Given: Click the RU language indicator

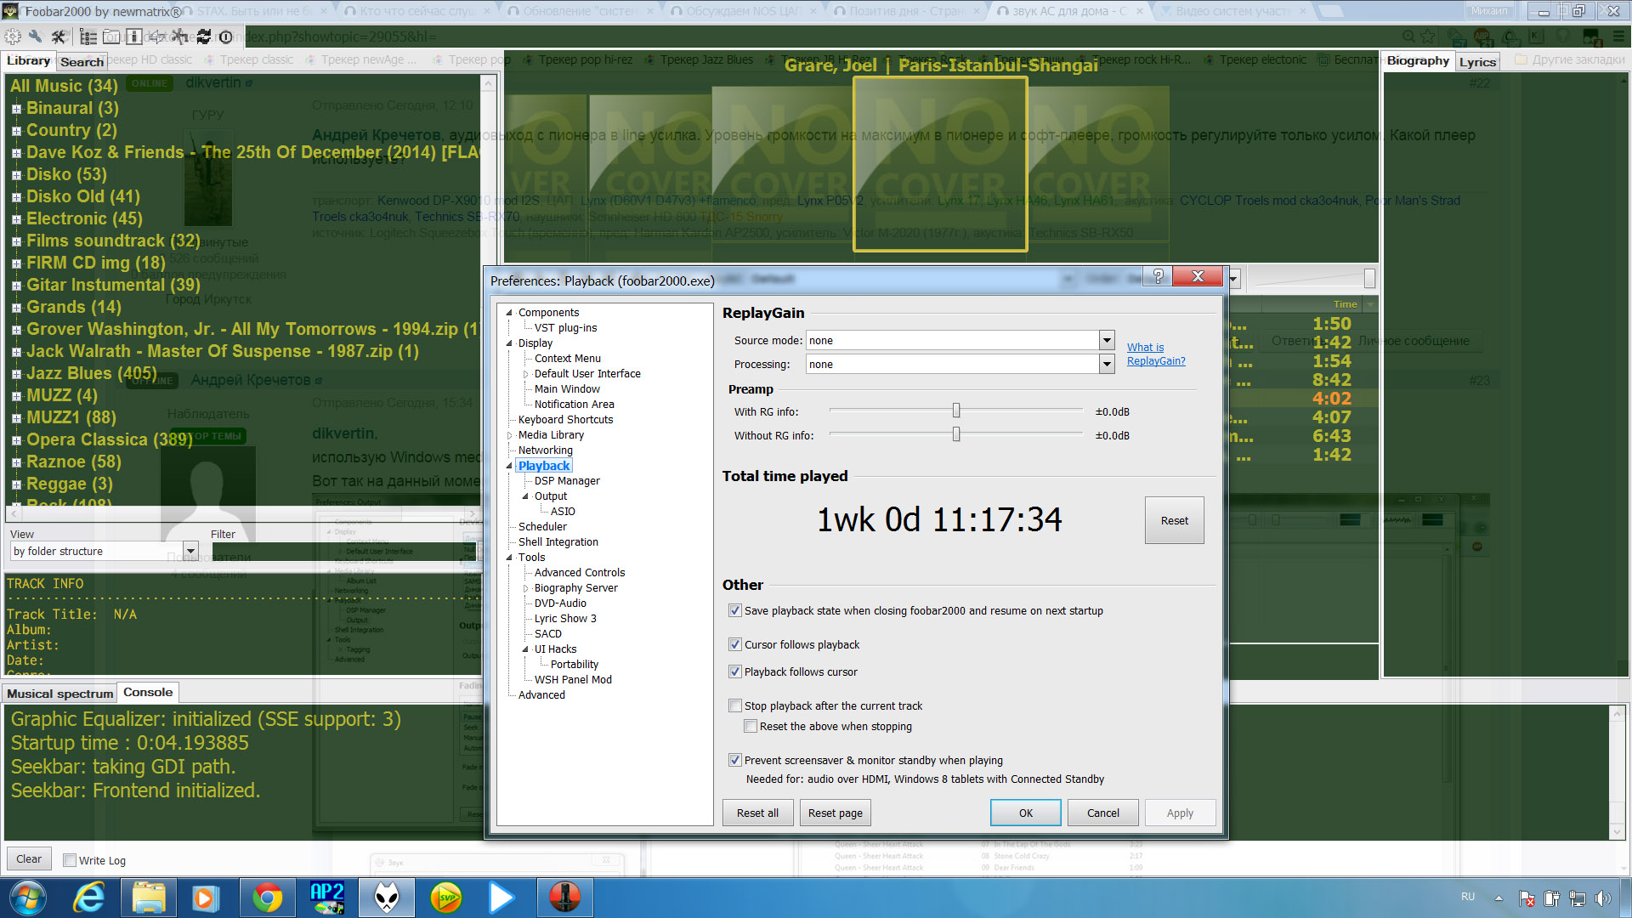Looking at the screenshot, I should [x=1468, y=897].
